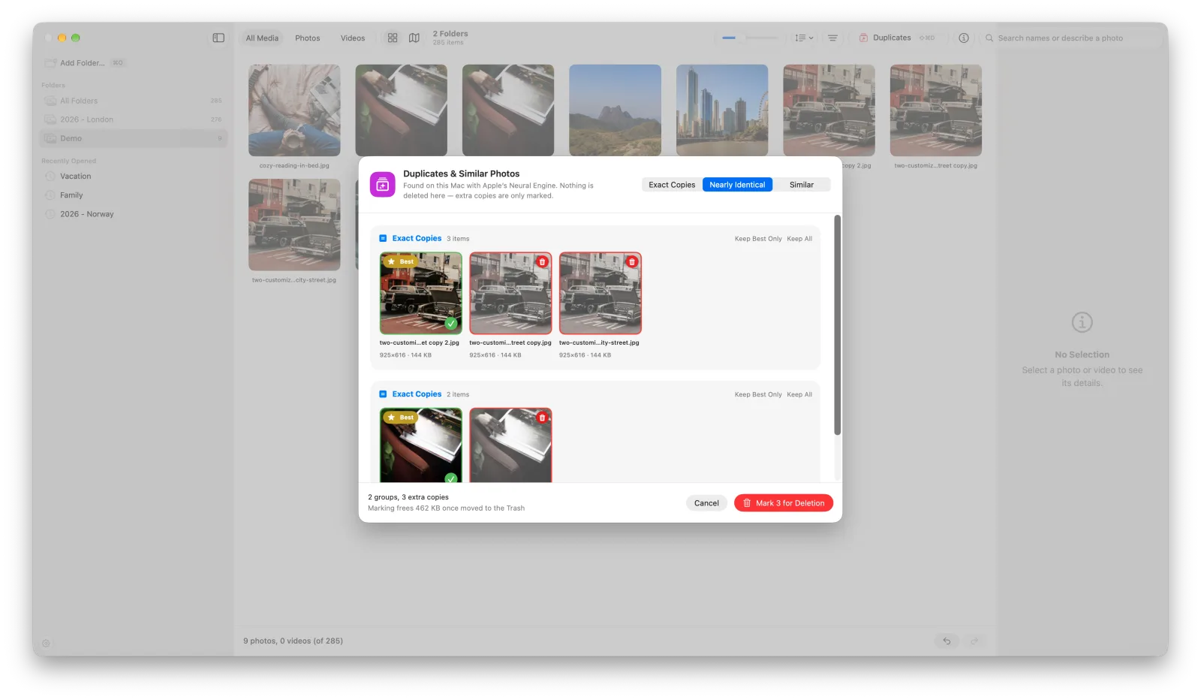
Task: Open the map view icon
Action: tap(414, 38)
